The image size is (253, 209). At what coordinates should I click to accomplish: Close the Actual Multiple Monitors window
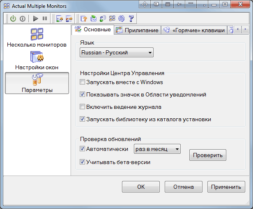(x=240, y=4)
